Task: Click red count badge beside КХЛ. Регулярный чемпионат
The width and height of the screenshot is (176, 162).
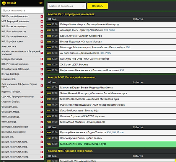Action: [42, 16]
